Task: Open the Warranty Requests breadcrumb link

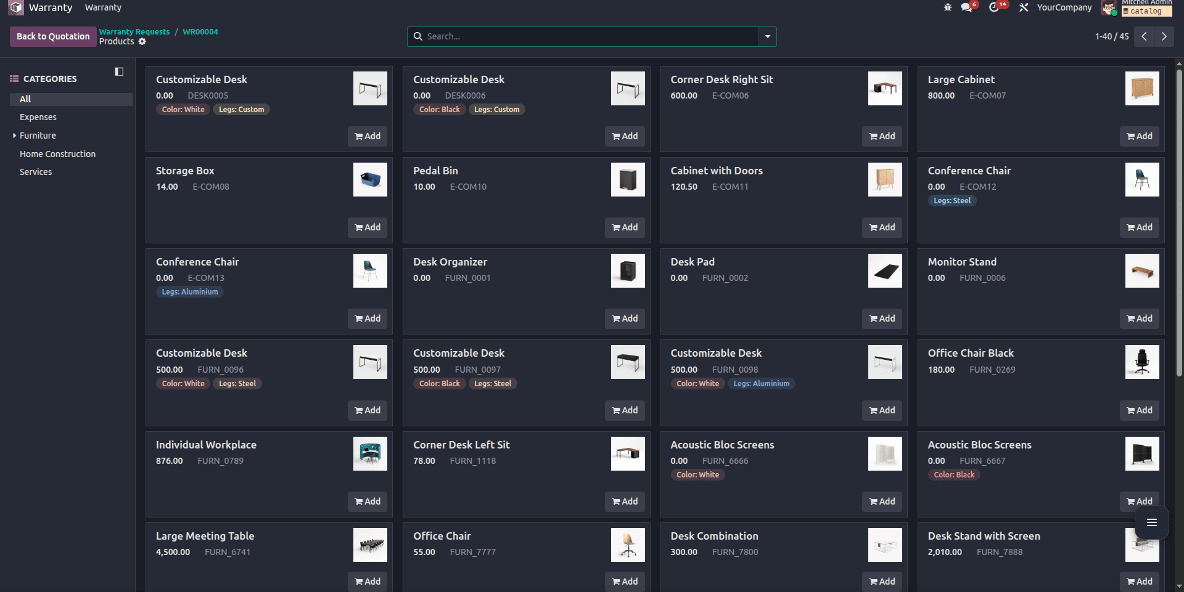Action: [134, 31]
